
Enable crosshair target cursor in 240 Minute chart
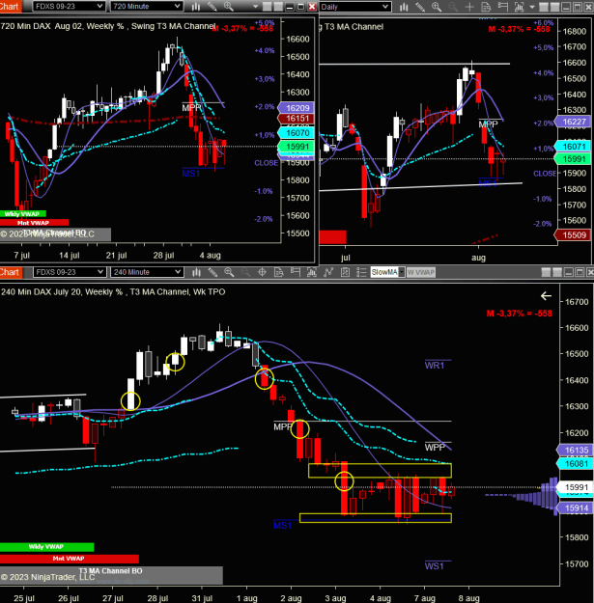[262, 272]
